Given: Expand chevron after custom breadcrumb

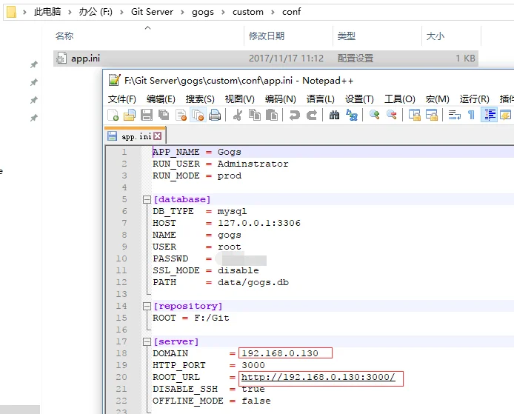Looking at the screenshot, I should point(273,12).
